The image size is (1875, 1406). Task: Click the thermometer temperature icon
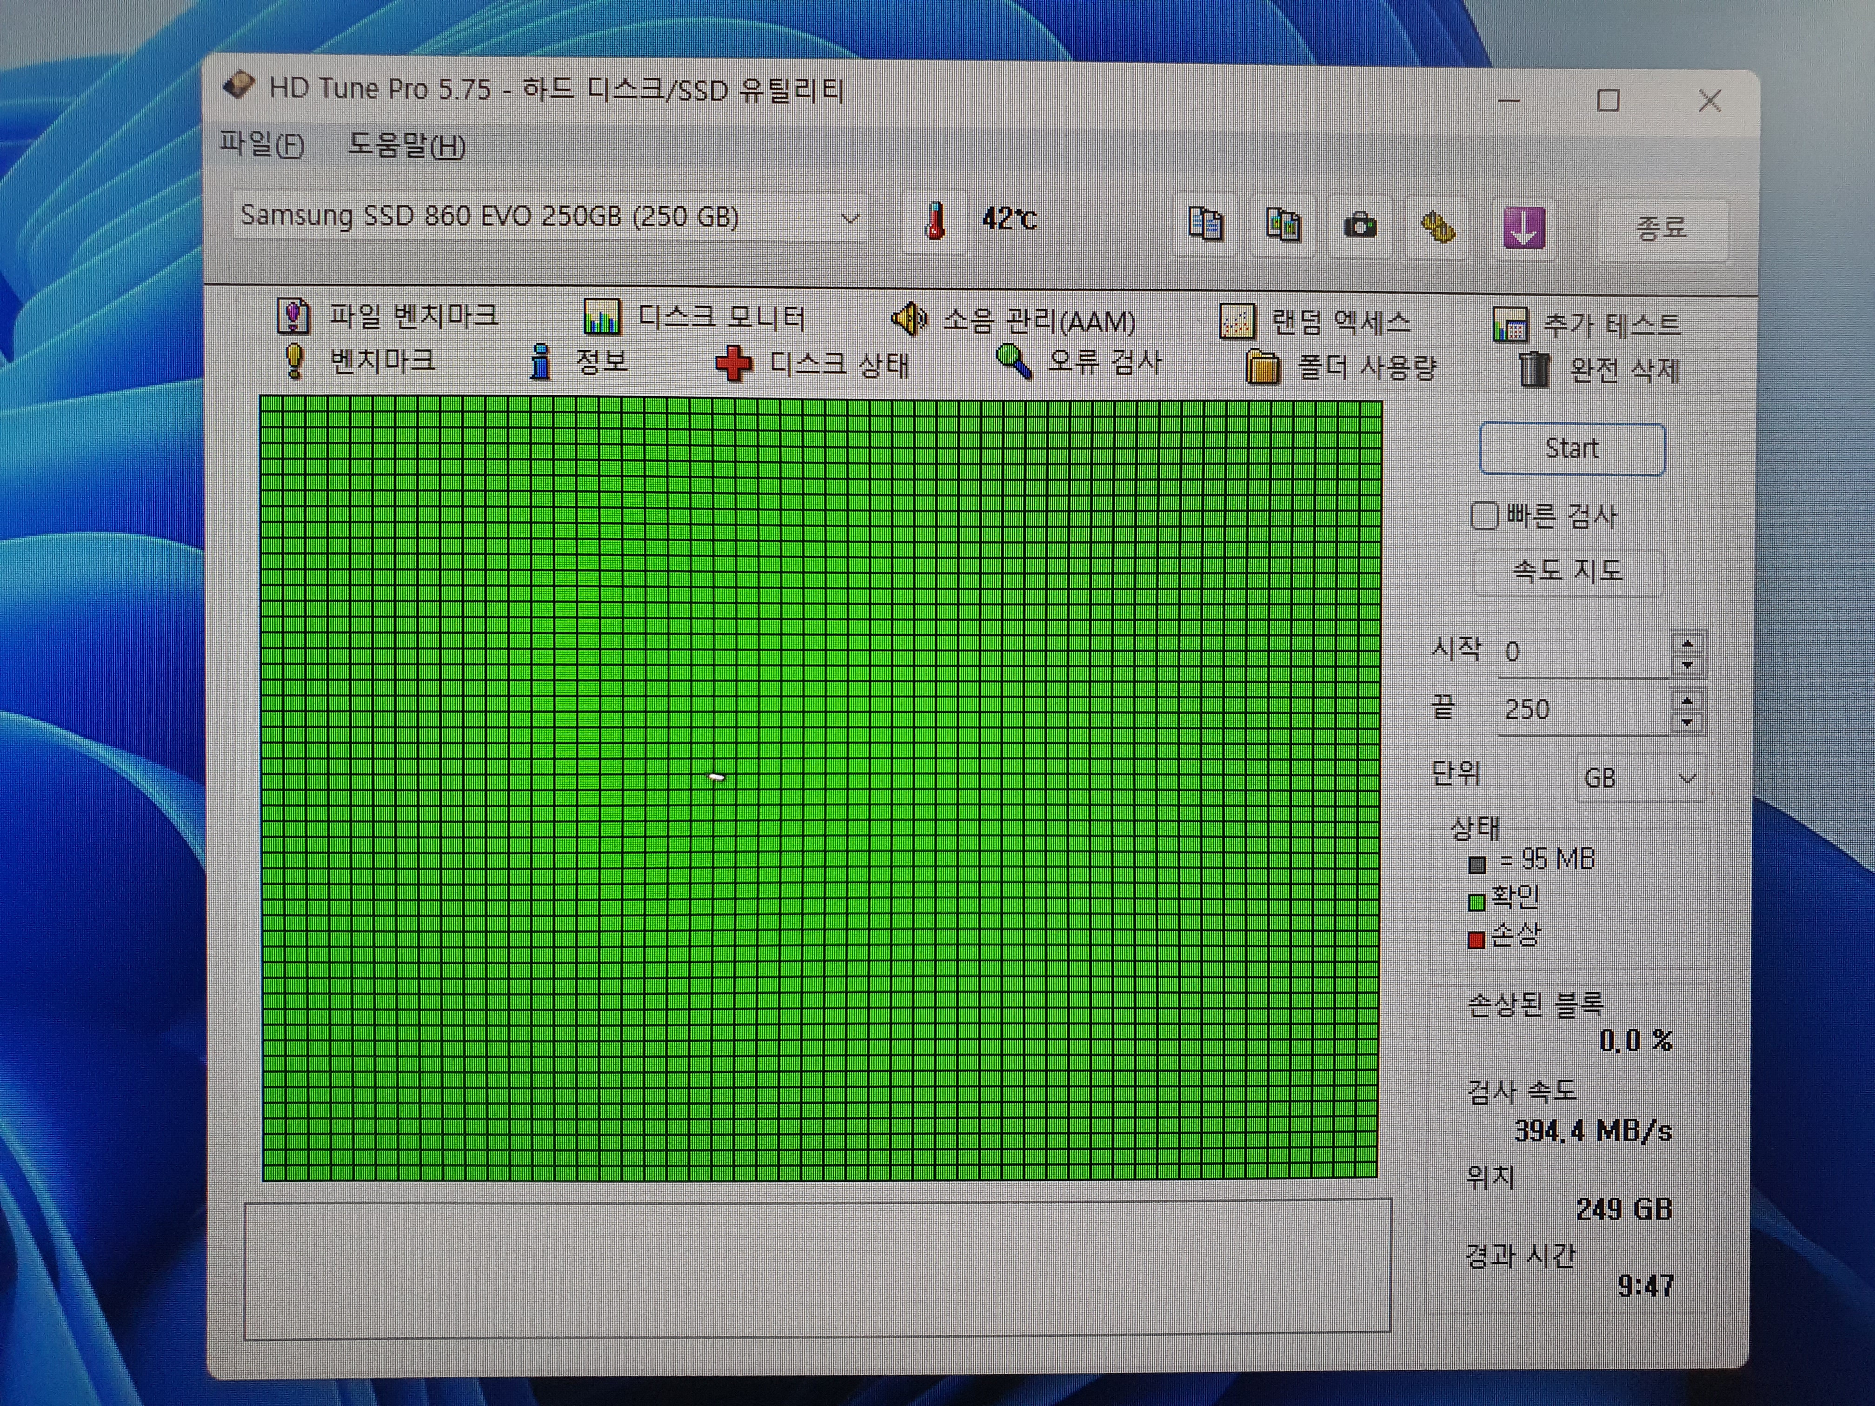coord(935,221)
